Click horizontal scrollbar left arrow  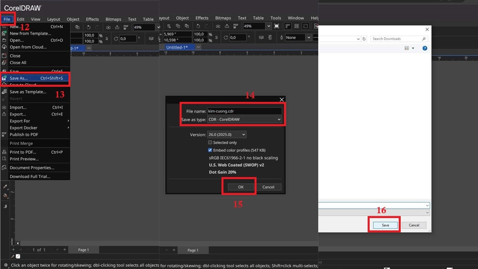pos(17,243)
